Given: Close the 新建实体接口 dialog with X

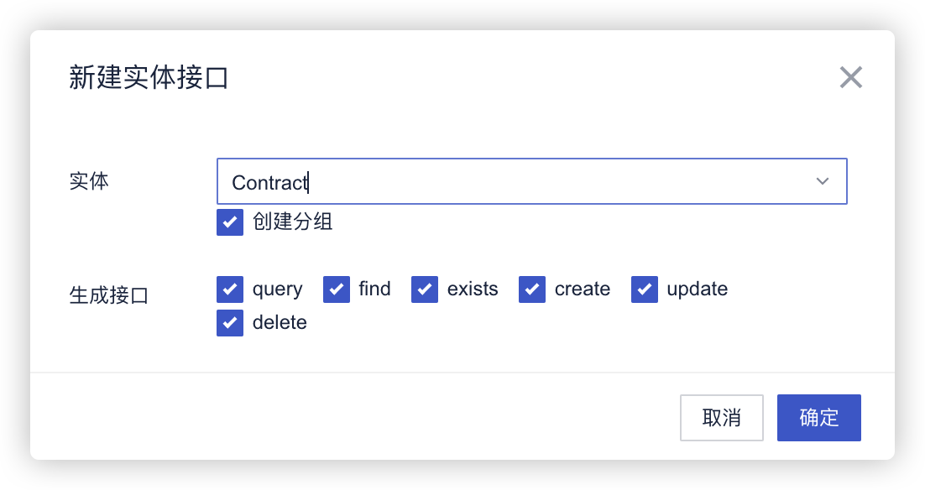Looking at the screenshot, I should [851, 78].
